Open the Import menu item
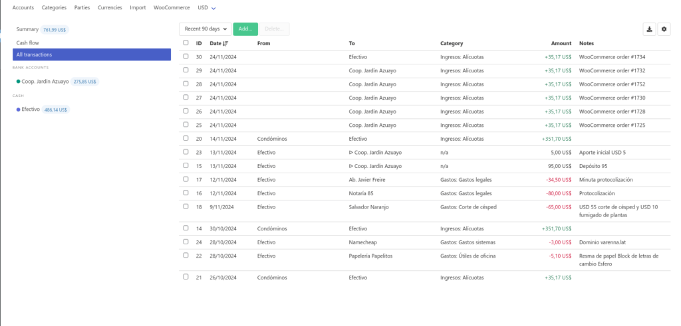 pyautogui.click(x=138, y=8)
